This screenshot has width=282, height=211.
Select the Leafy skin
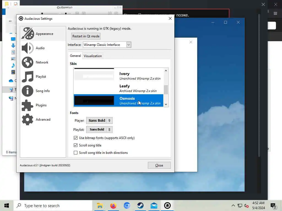point(118,88)
